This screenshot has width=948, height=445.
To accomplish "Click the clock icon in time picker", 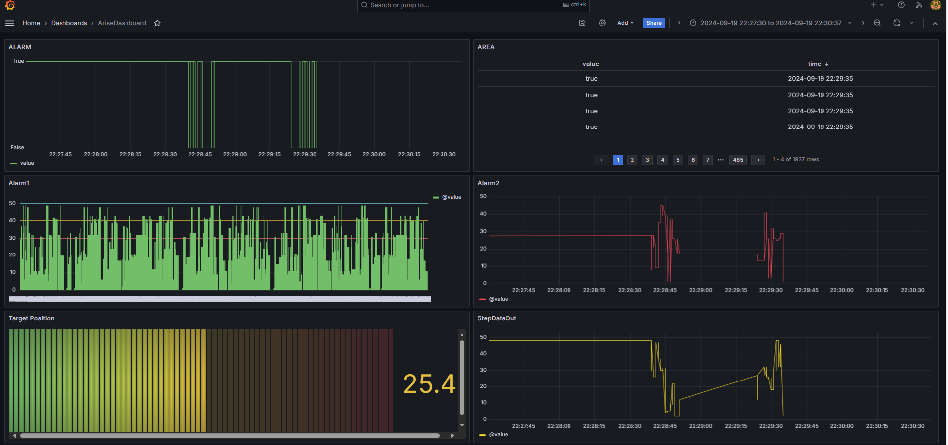I will pyautogui.click(x=693, y=23).
